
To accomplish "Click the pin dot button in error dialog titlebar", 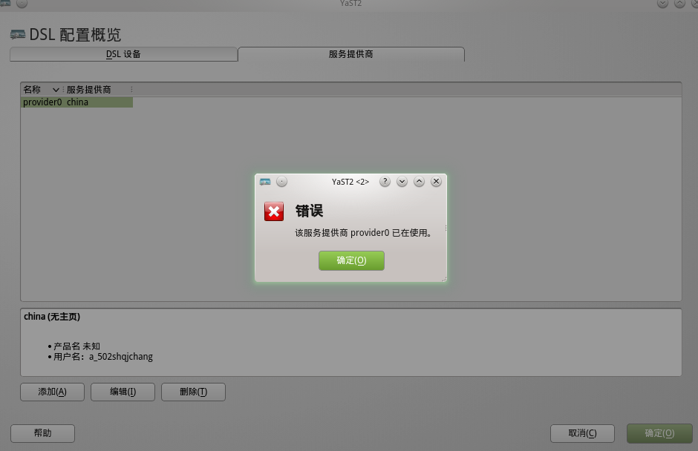I will 281,182.
